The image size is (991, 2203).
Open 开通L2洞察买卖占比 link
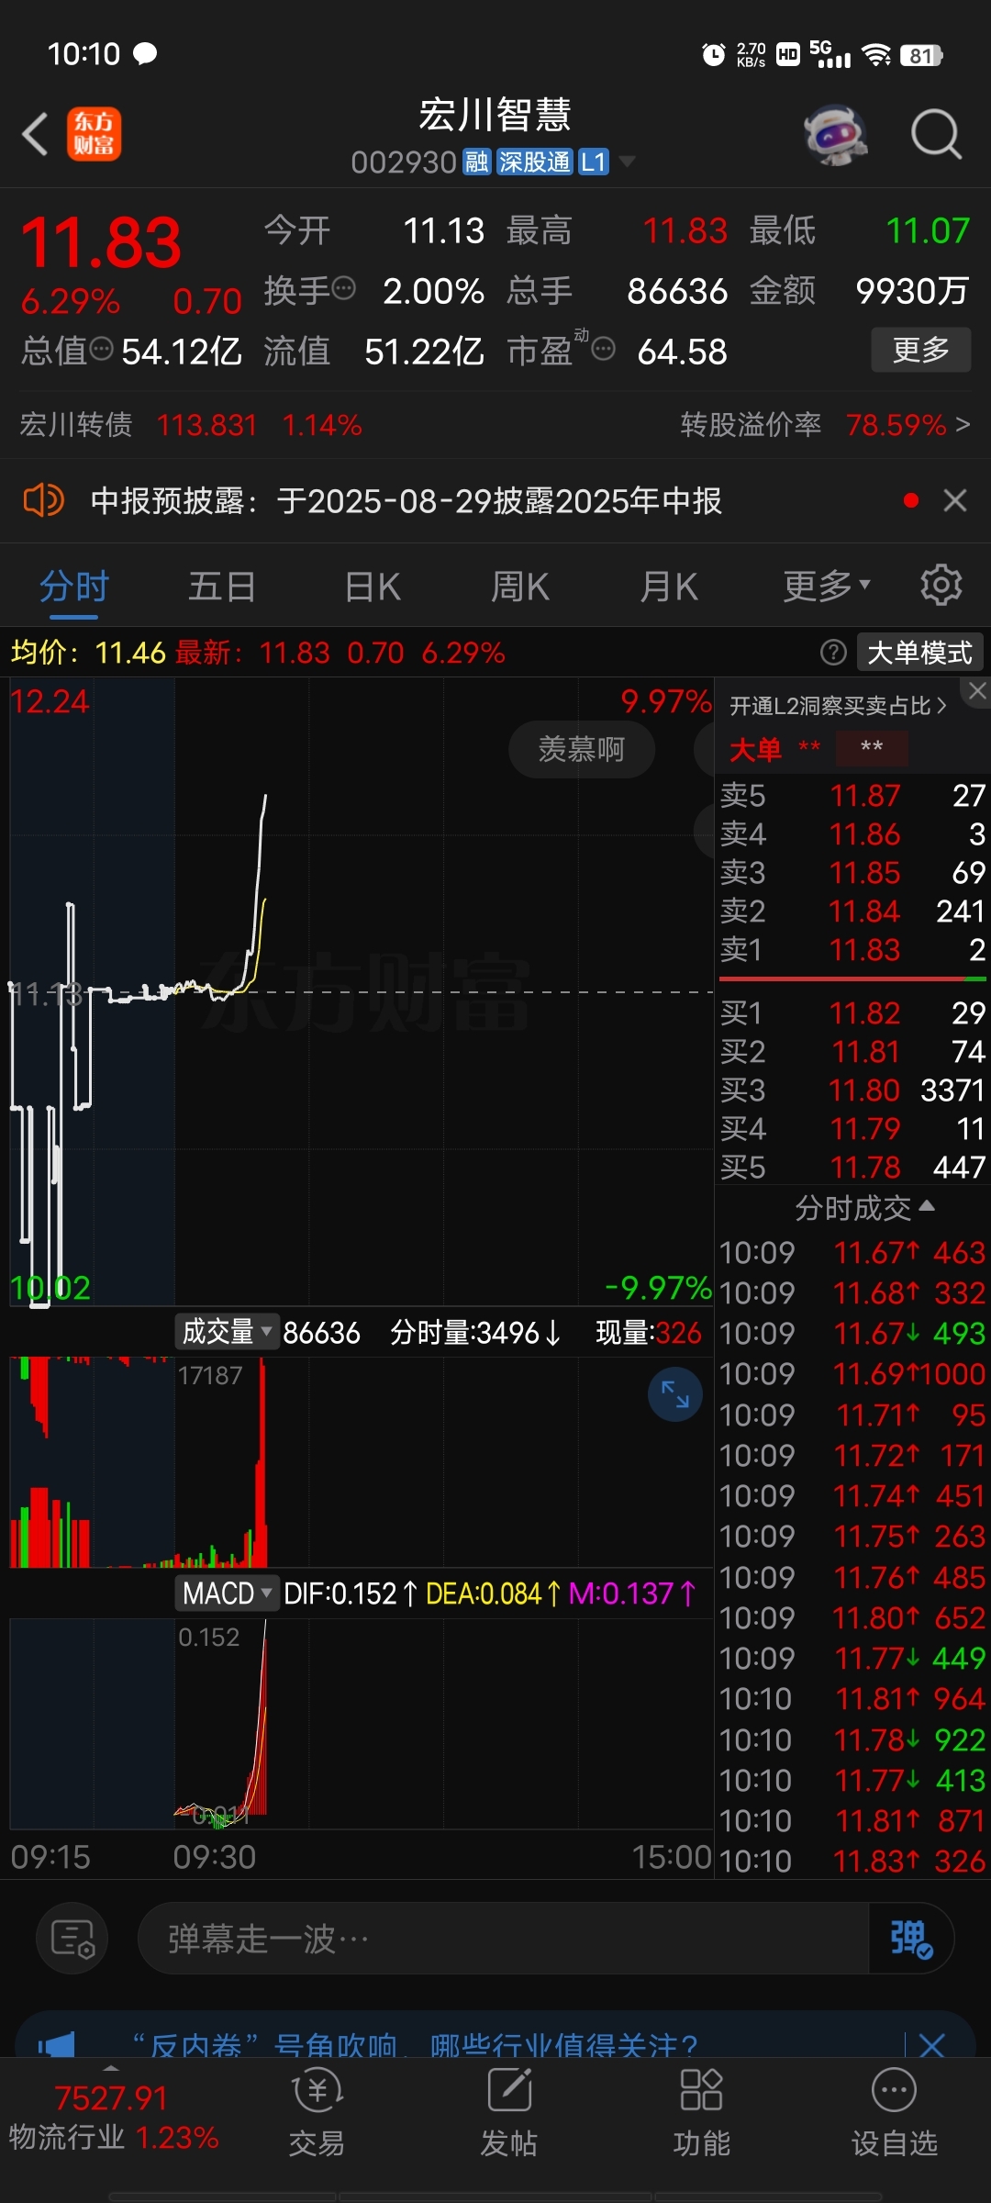point(837,705)
